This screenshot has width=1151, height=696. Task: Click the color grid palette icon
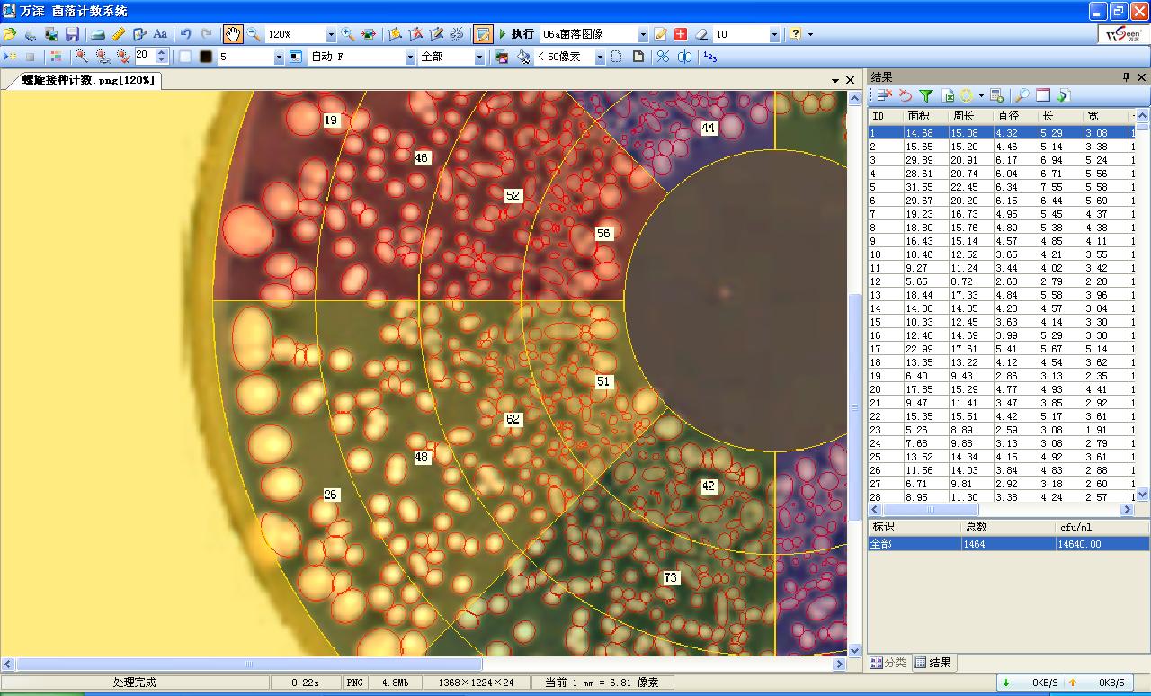(56, 57)
